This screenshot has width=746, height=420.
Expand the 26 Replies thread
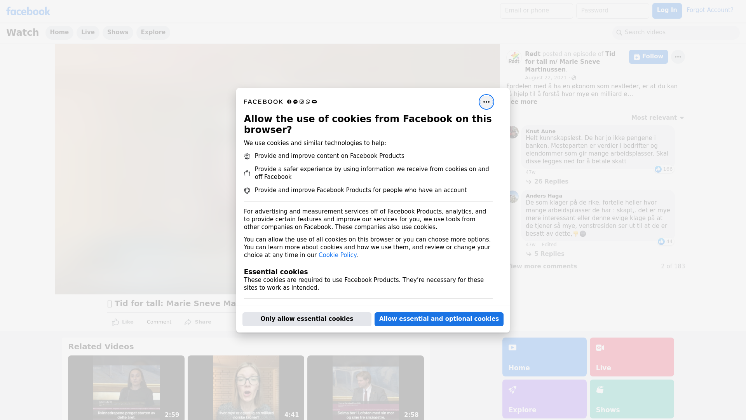(x=547, y=182)
